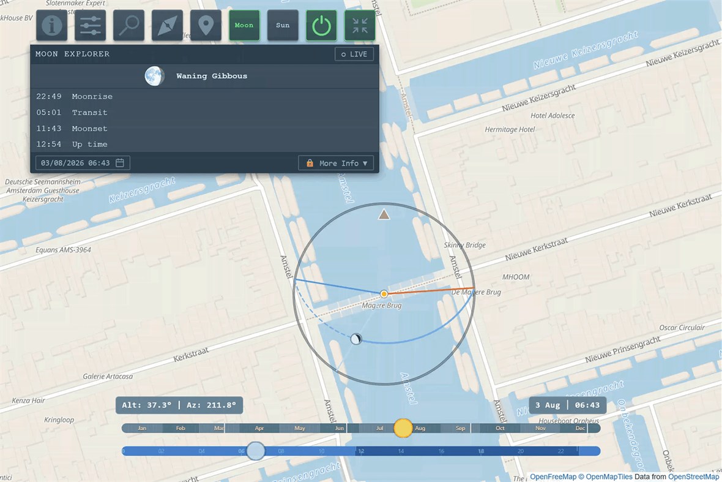
Task: Click the Galerie Artacasa map label
Action: point(108,377)
